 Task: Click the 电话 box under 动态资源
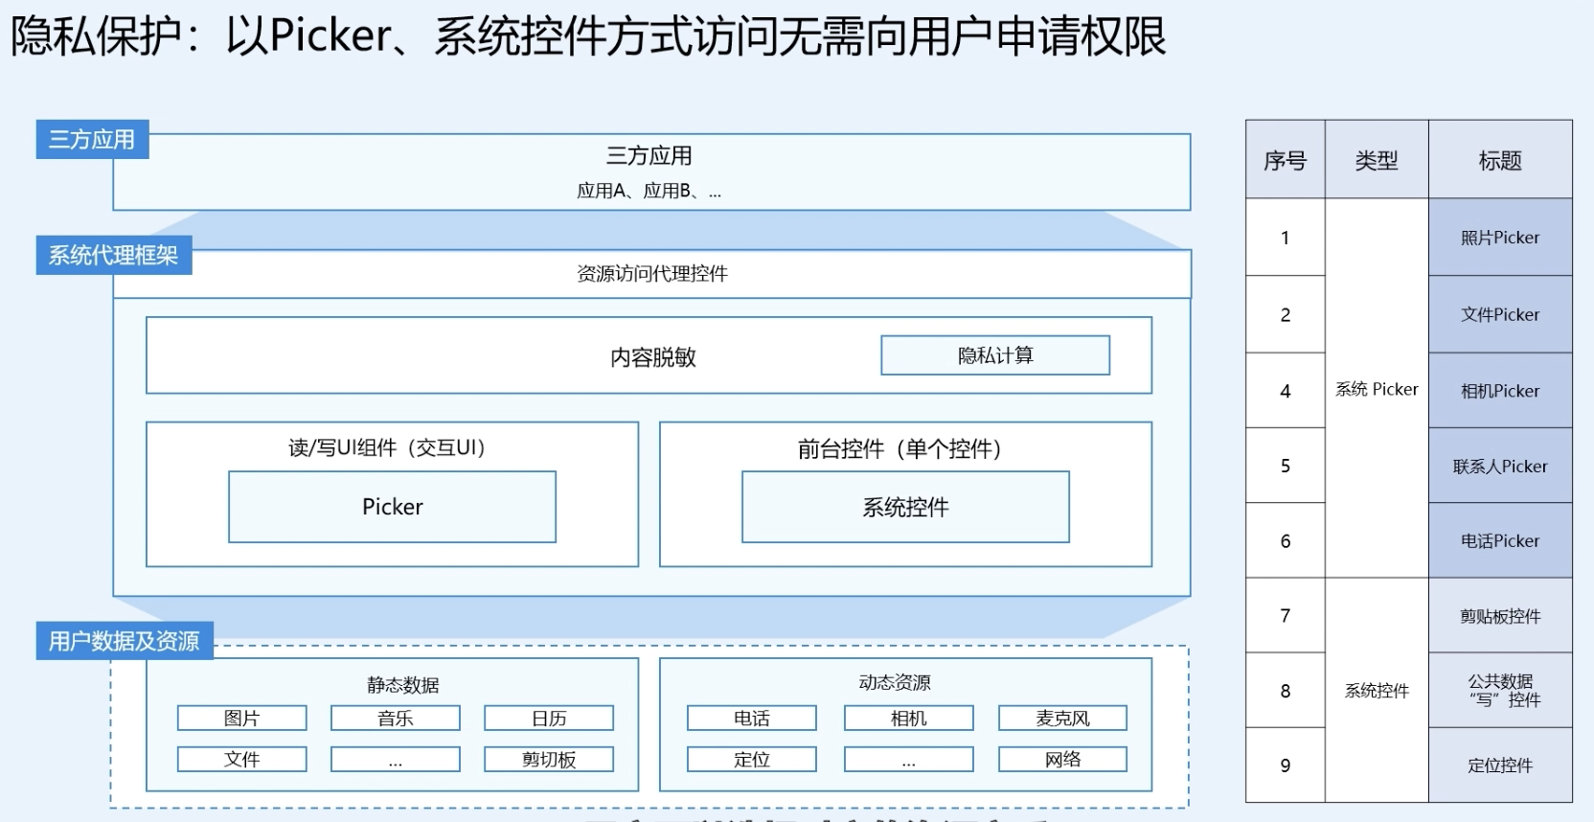pos(752,719)
